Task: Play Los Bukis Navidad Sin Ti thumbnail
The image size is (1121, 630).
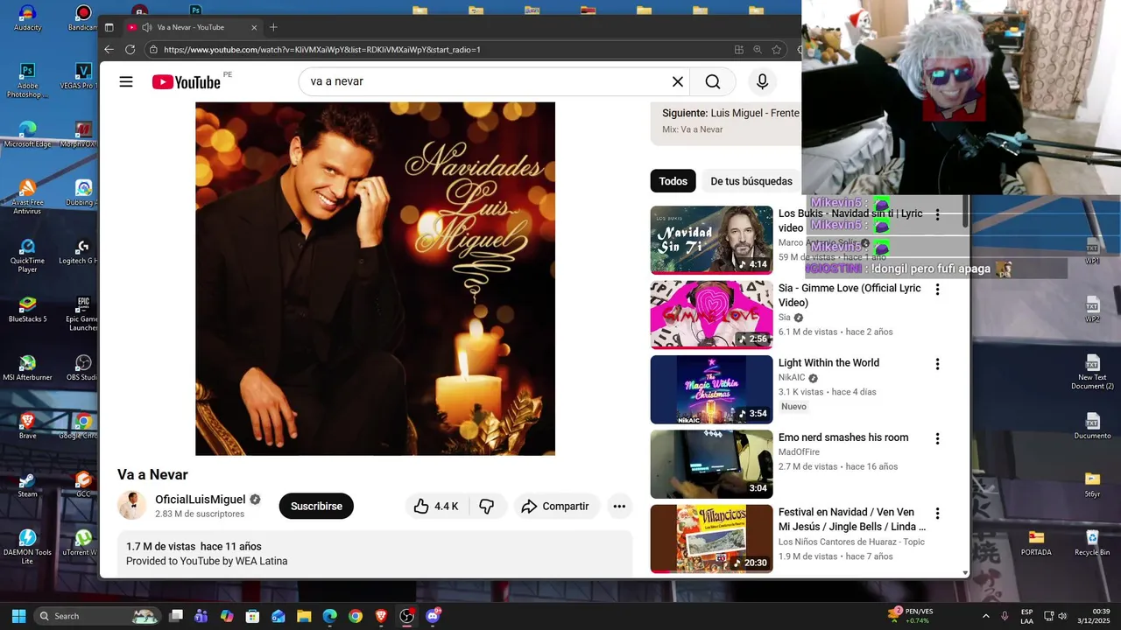Action: tap(711, 240)
